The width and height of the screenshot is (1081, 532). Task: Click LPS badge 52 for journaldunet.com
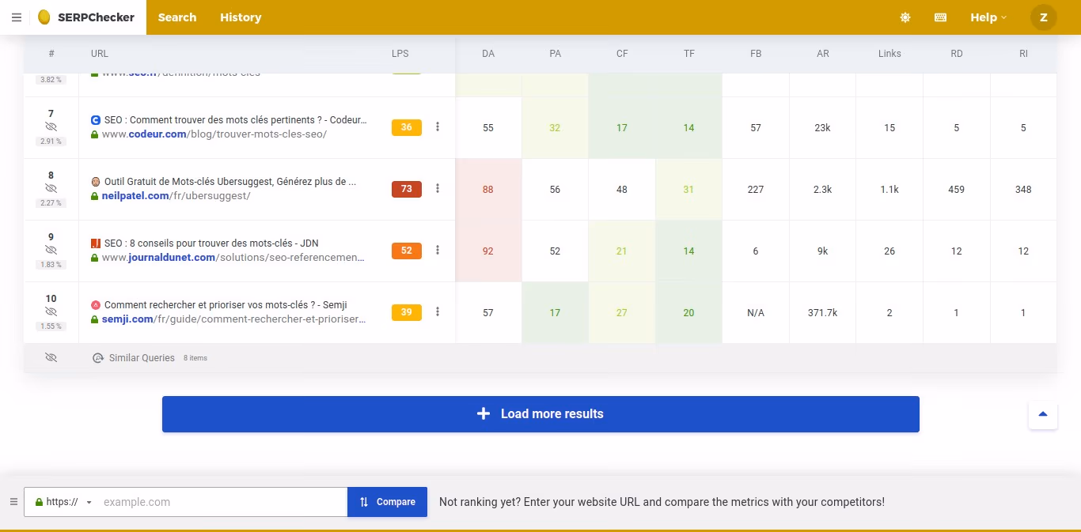pos(407,251)
